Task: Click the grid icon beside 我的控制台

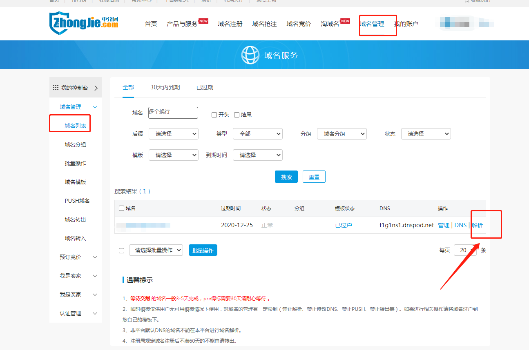Action: click(56, 88)
